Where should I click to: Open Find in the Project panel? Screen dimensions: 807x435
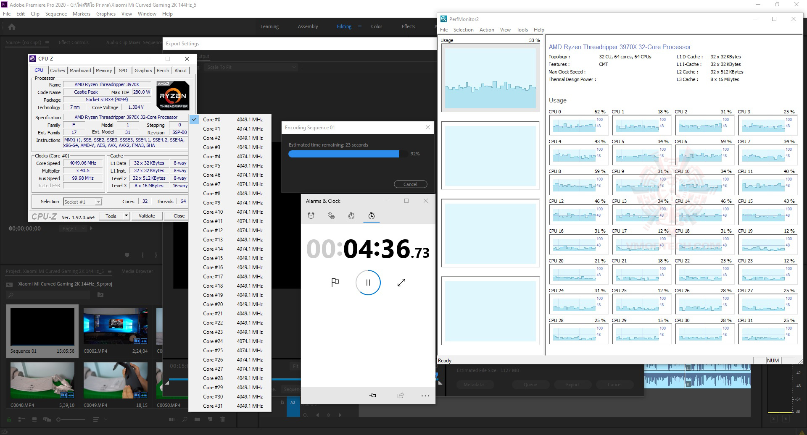pos(185,419)
